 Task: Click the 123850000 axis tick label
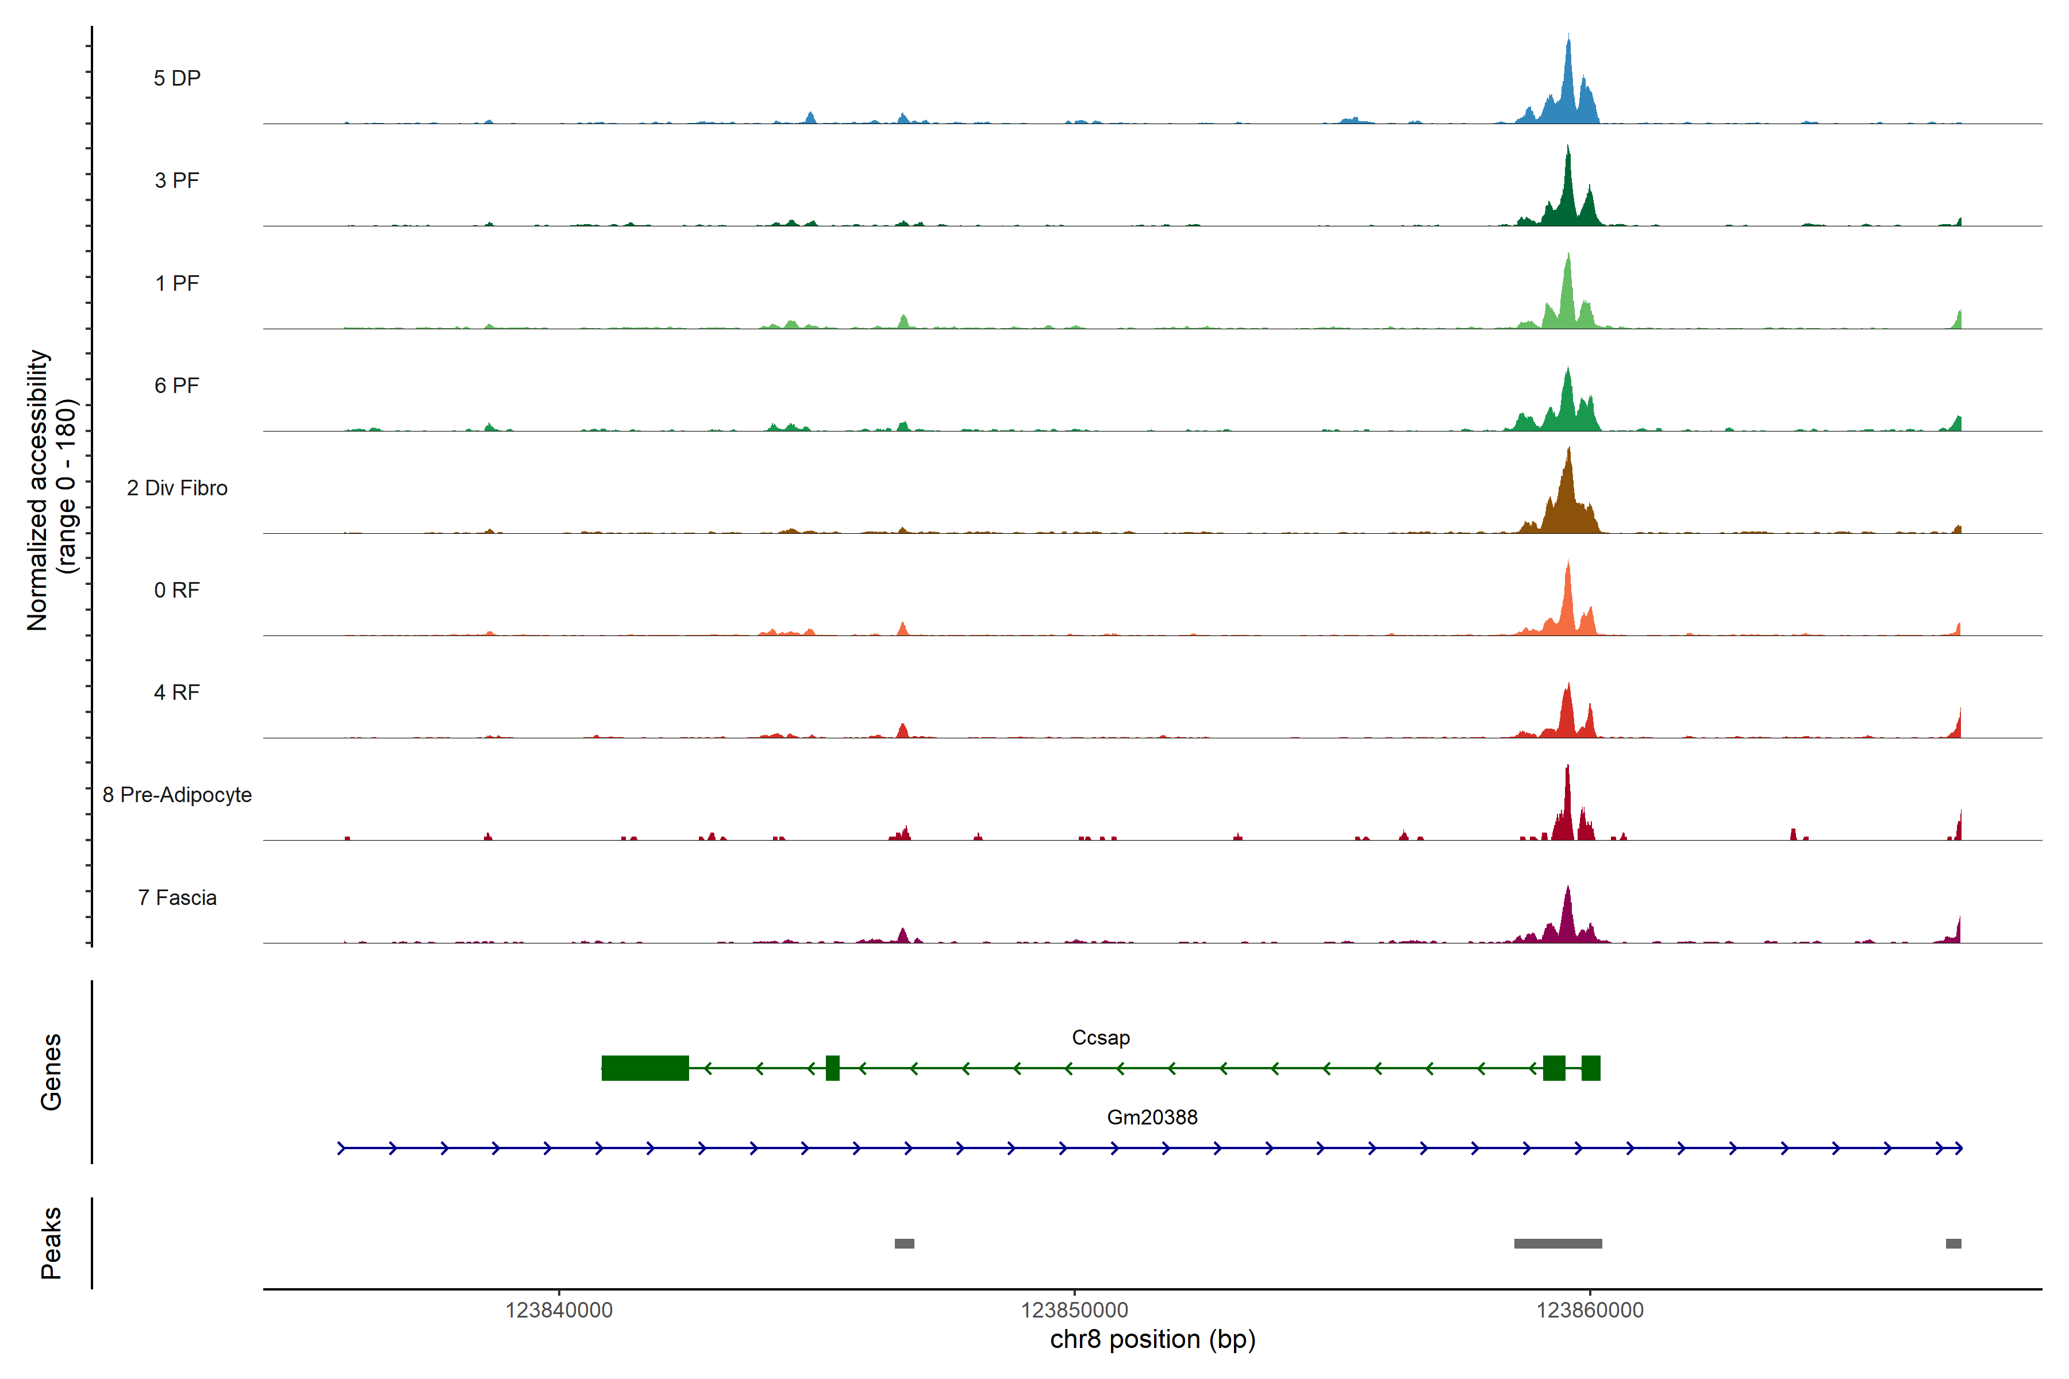[x=1074, y=1311]
